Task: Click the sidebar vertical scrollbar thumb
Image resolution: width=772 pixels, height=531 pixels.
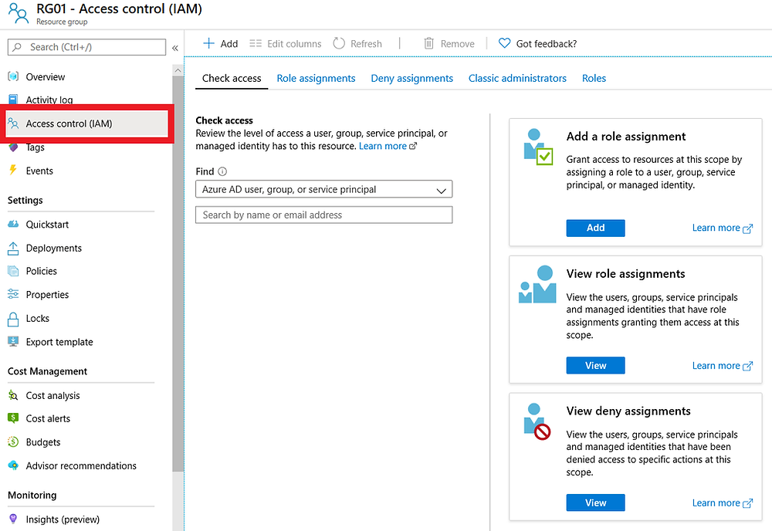Action: (x=178, y=274)
